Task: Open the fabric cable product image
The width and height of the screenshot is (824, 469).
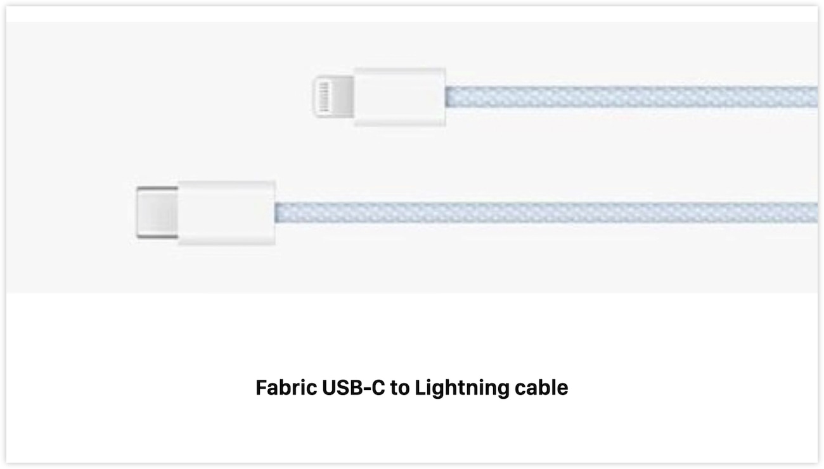Action: [412, 158]
